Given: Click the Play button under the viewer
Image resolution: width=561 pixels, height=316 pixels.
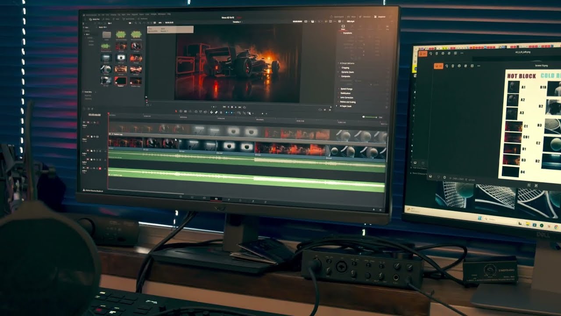Looking at the screenshot, I should [236, 107].
